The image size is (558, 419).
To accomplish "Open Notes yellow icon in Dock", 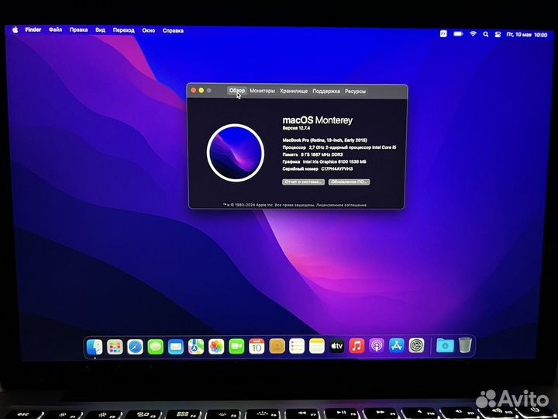I will coord(317,346).
